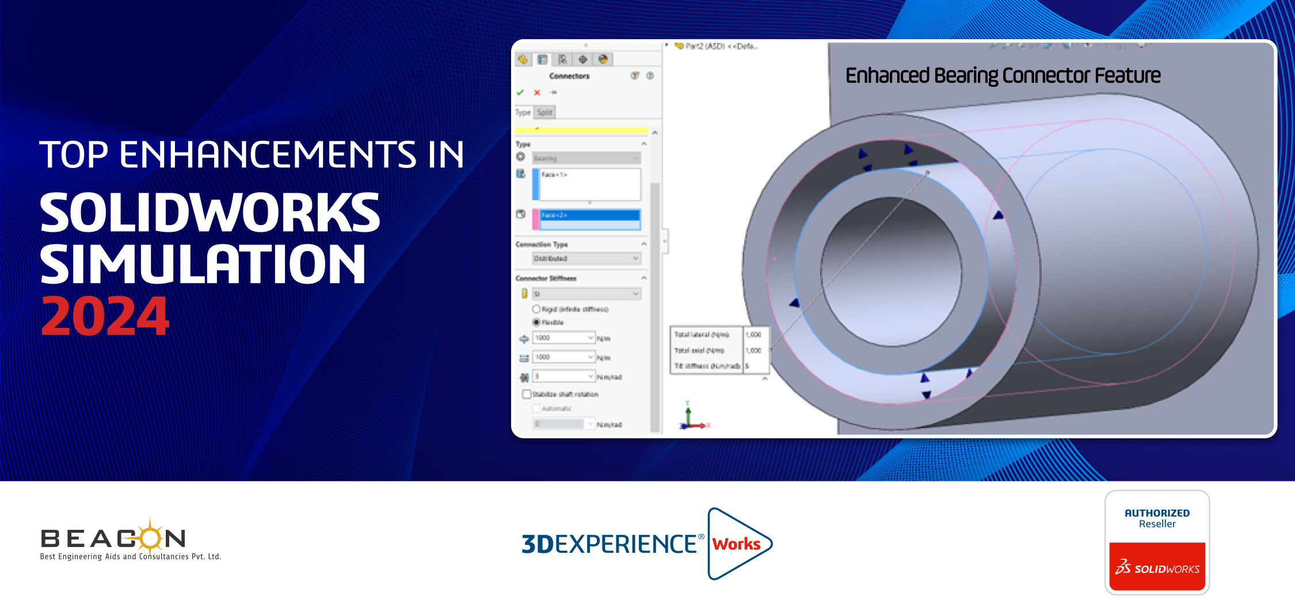
Task: Select the Flexible radio button
Action: pyautogui.click(x=536, y=323)
